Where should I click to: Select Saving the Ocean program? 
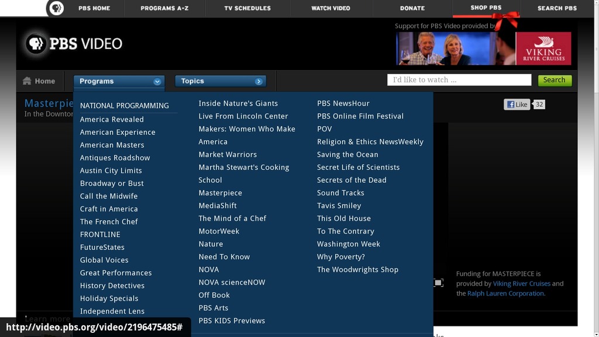point(347,154)
